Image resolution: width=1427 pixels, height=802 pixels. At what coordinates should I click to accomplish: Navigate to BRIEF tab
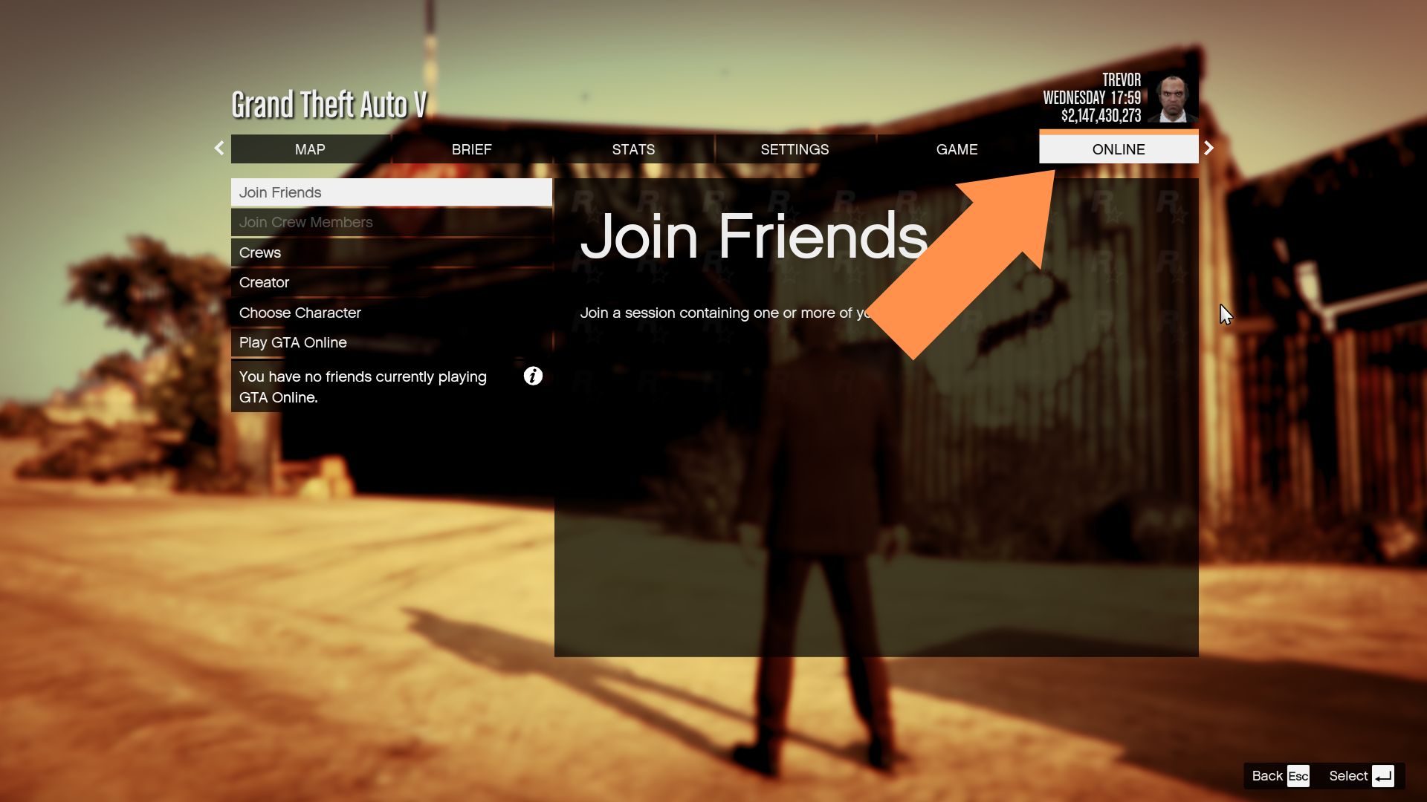click(471, 149)
